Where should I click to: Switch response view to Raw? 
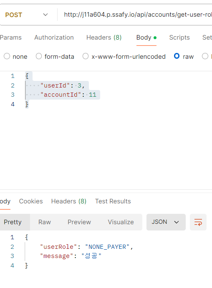tap(45, 222)
